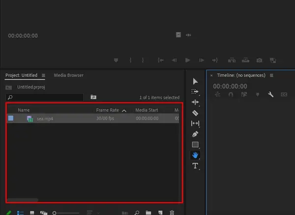Click the Source monitor timecode 00:00:00:00

(23, 35)
